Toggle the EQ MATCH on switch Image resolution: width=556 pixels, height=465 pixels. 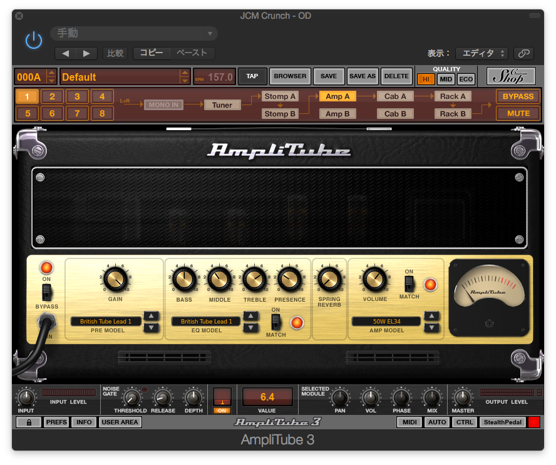pos(275,322)
